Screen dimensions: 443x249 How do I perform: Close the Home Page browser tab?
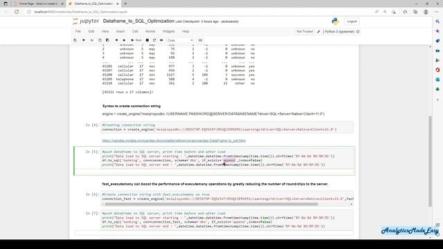[x=62, y=3]
